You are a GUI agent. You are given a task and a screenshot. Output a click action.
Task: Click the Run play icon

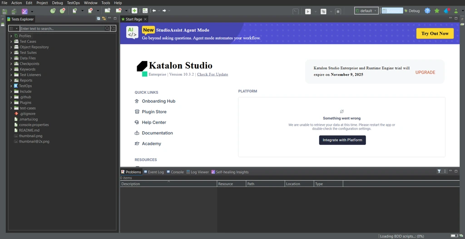click(x=308, y=11)
